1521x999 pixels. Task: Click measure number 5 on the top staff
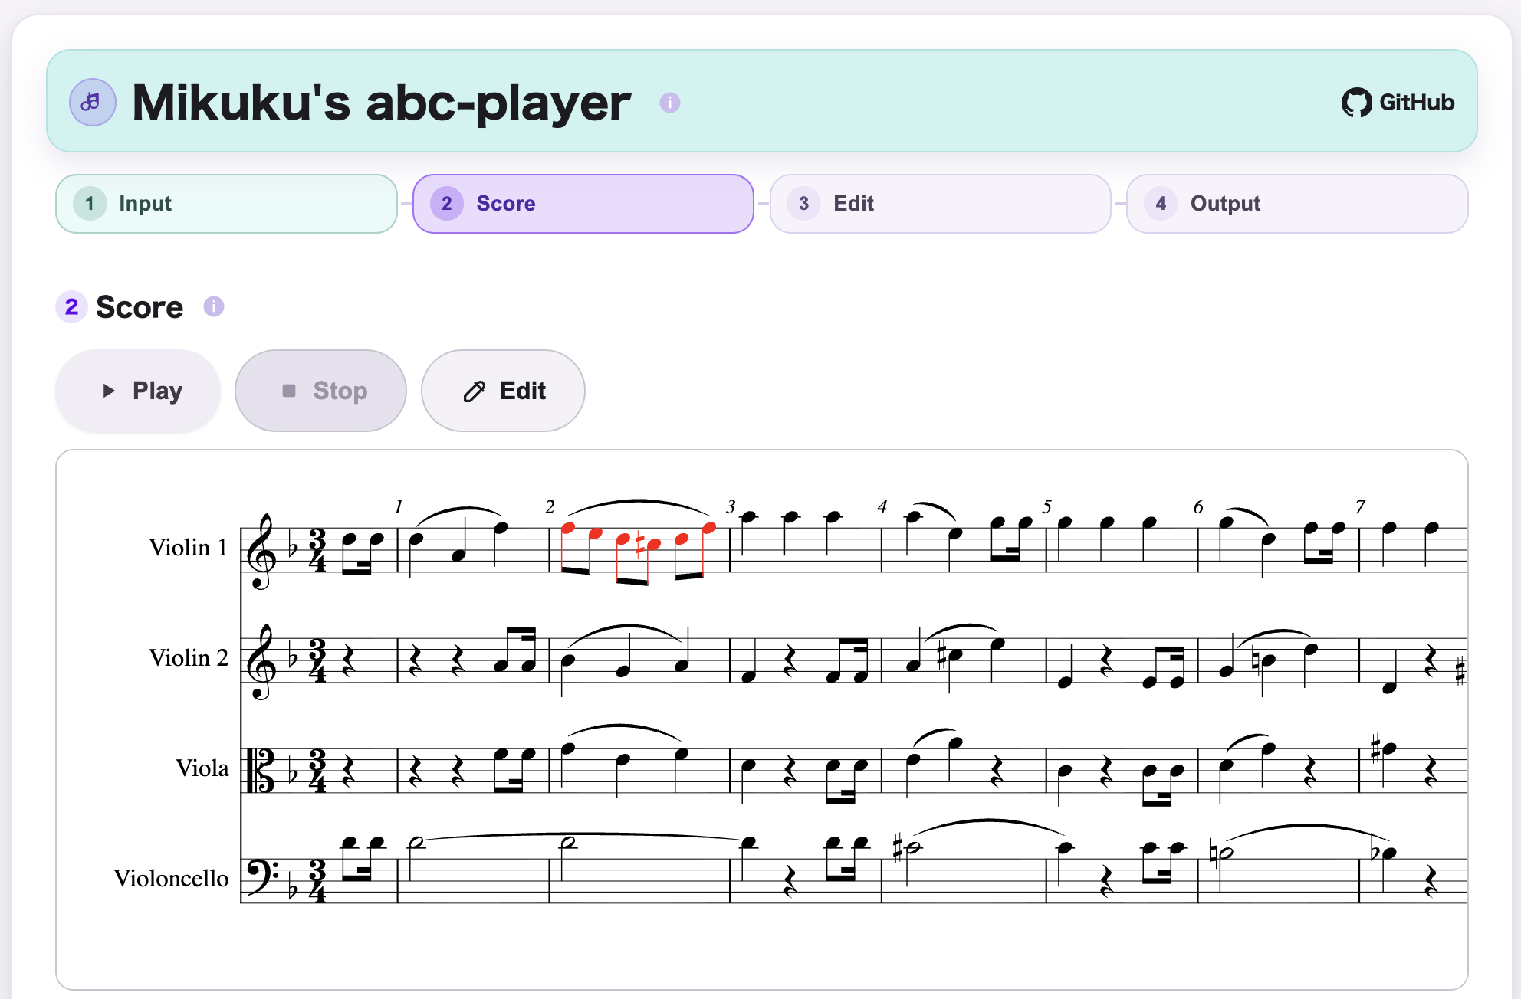tap(1046, 506)
